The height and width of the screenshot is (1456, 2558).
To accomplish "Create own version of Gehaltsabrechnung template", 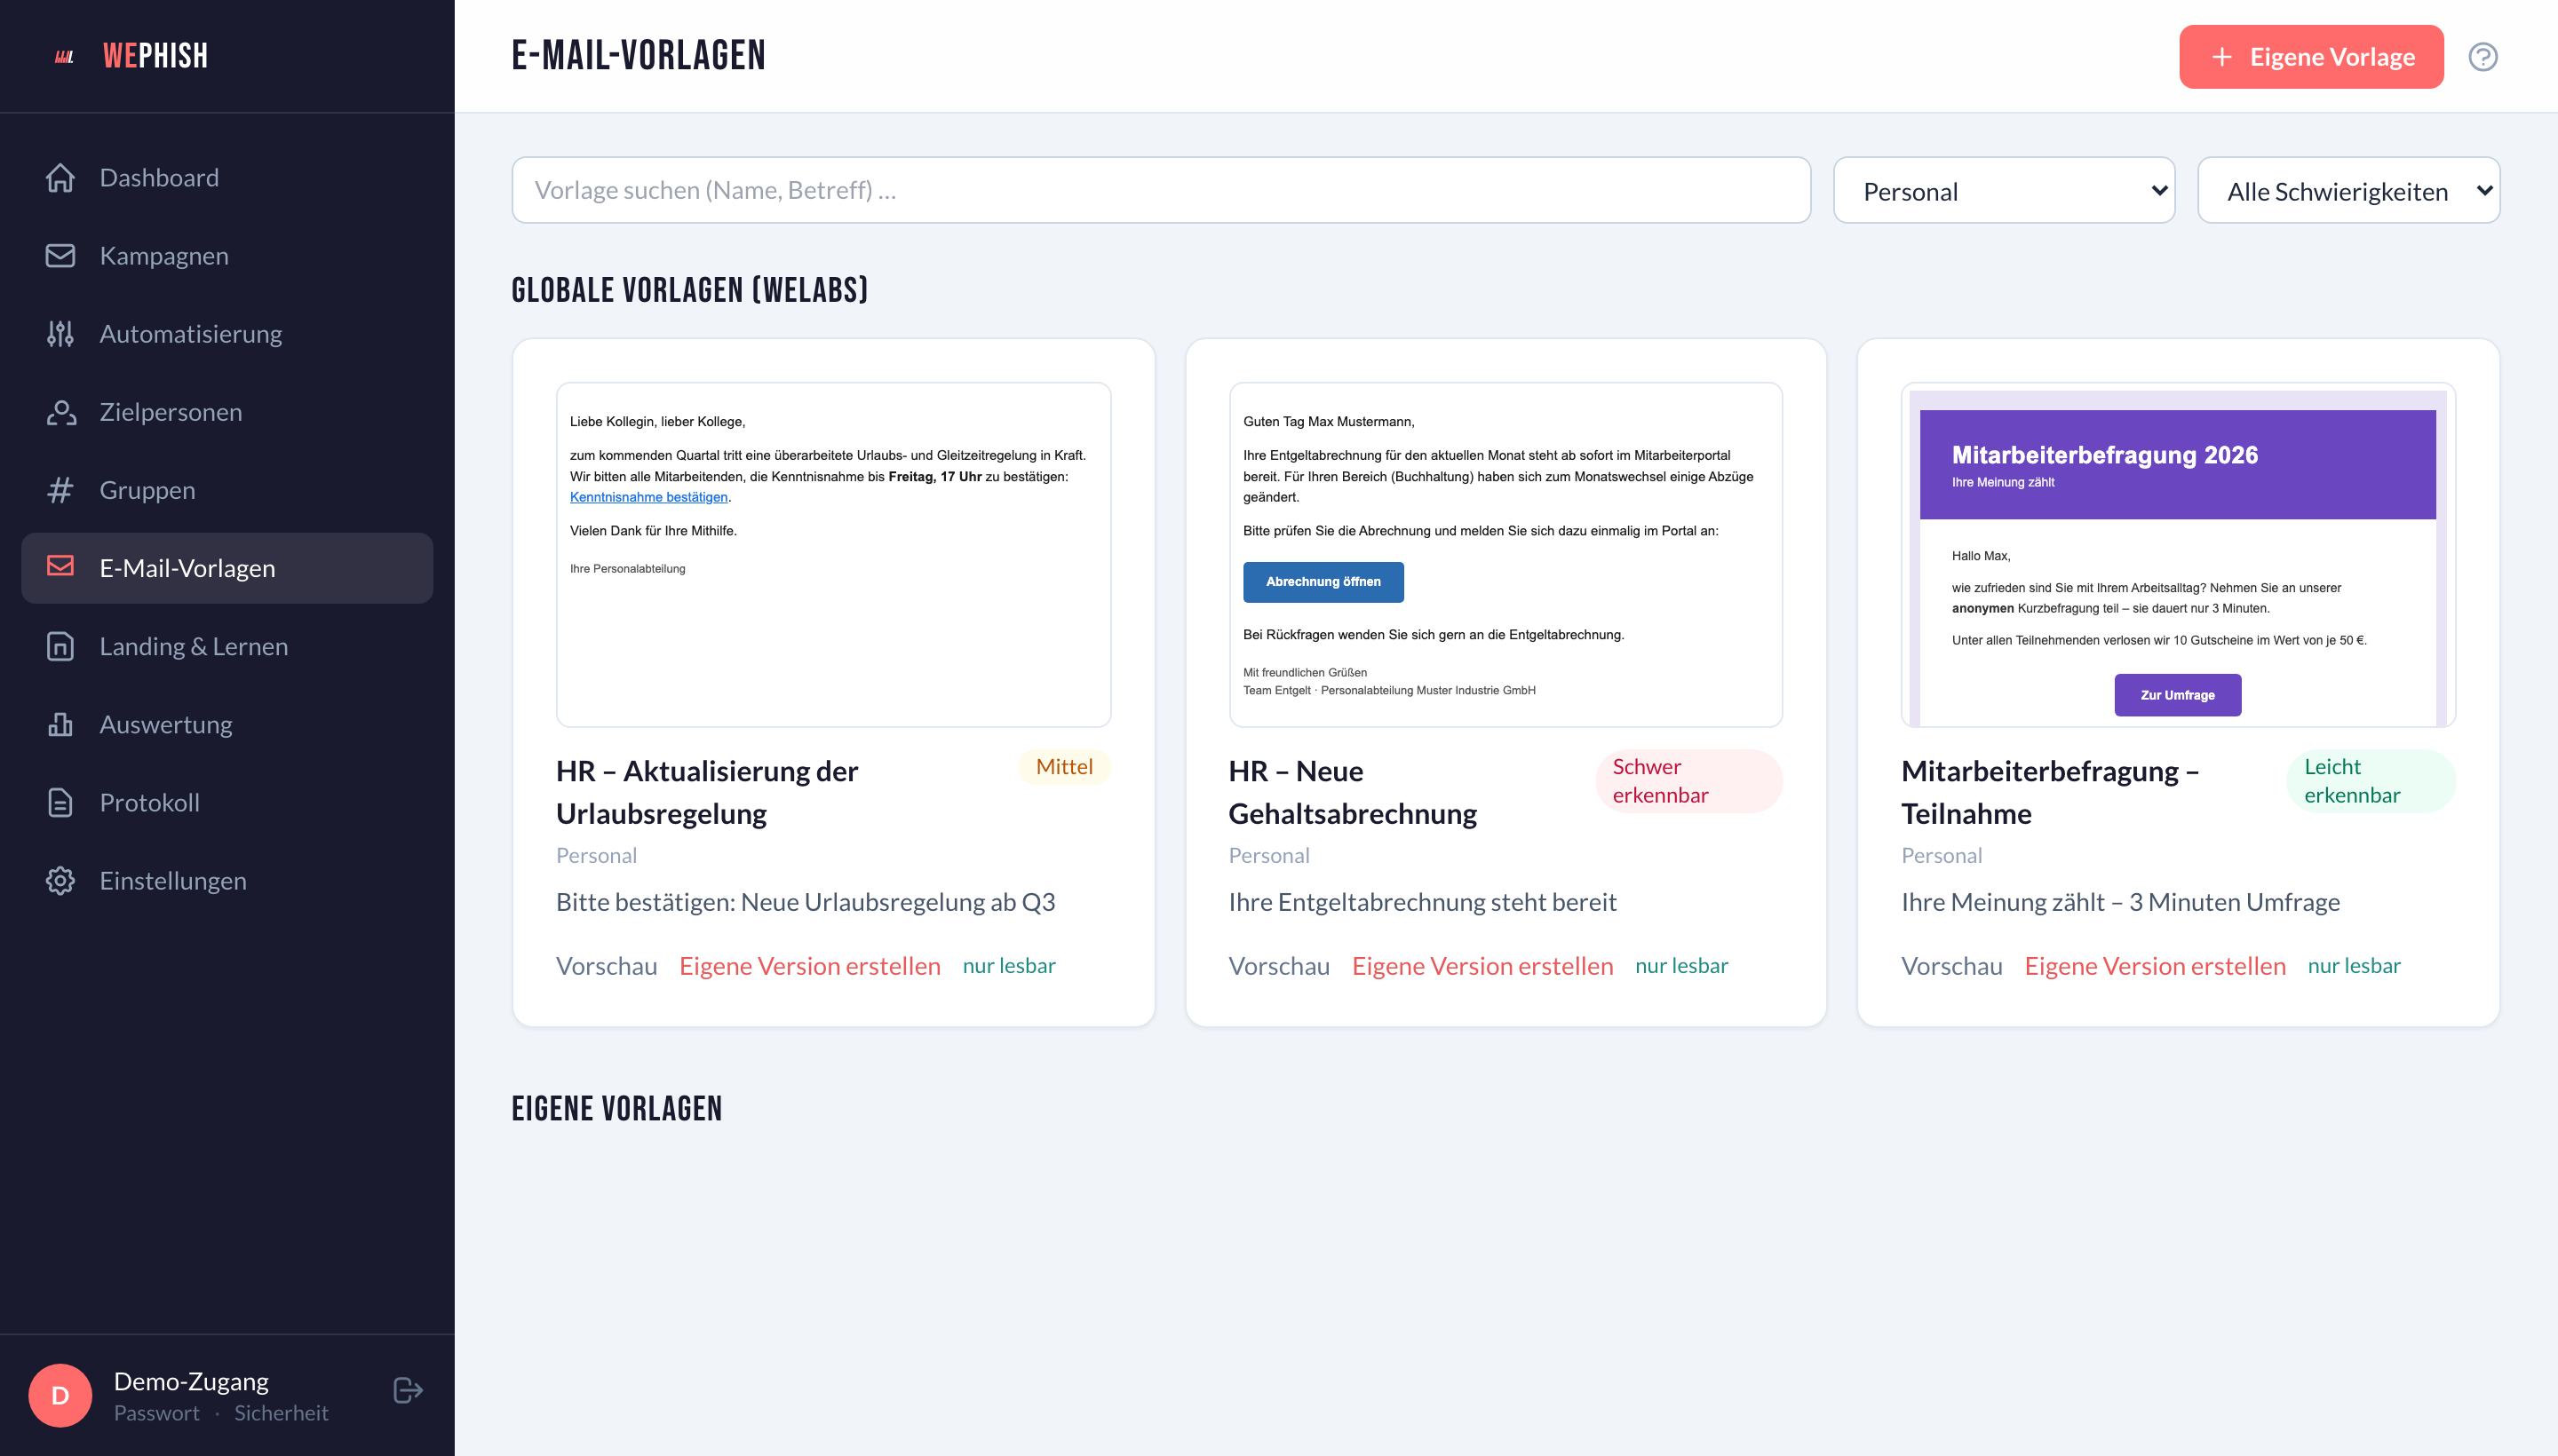I will coord(1482,966).
